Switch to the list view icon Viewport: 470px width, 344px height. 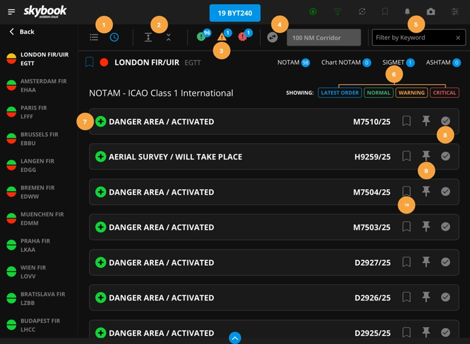[94, 37]
